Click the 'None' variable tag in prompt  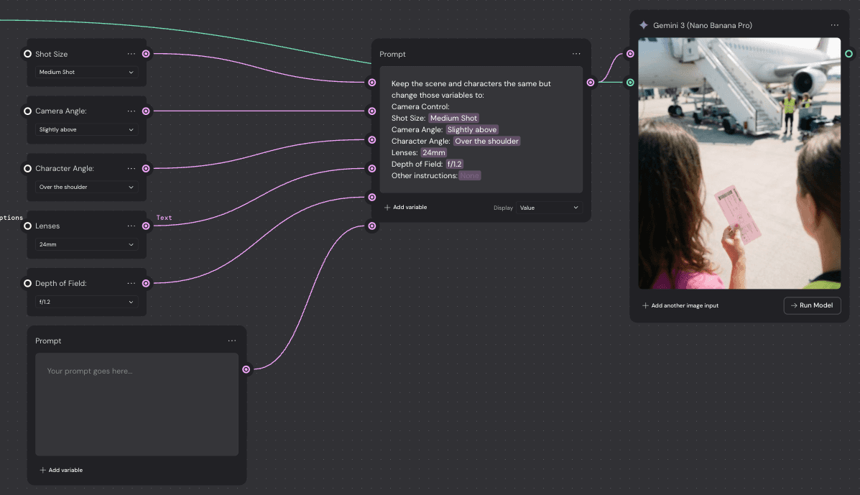point(469,175)
